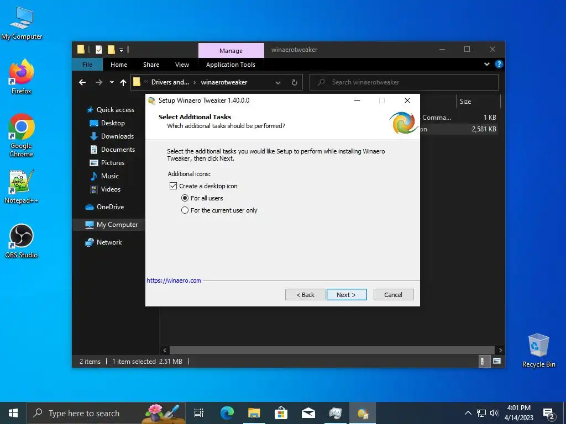
Task: Click the network tray icon
Action: click(x=481, y=413)
